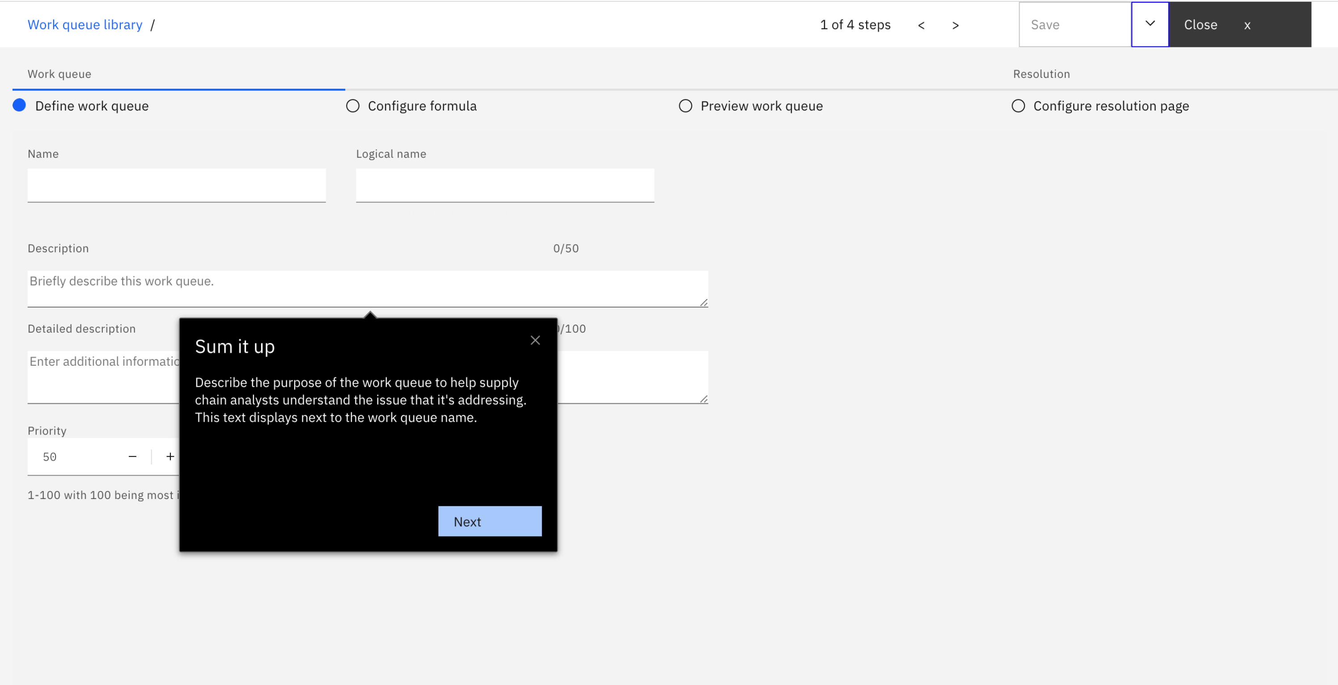Click Next in the tooltip
Screen dimensions: 1338x685
489,521
